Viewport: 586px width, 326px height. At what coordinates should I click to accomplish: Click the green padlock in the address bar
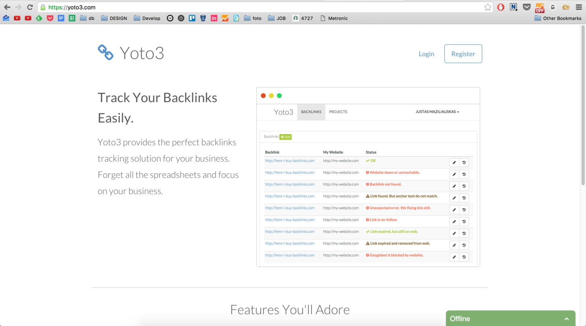pyautogui.click(x=43, y=7)
